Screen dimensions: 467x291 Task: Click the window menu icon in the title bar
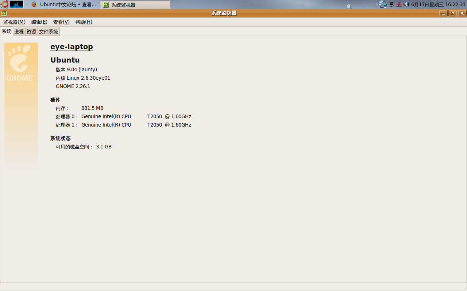(4, 13)
